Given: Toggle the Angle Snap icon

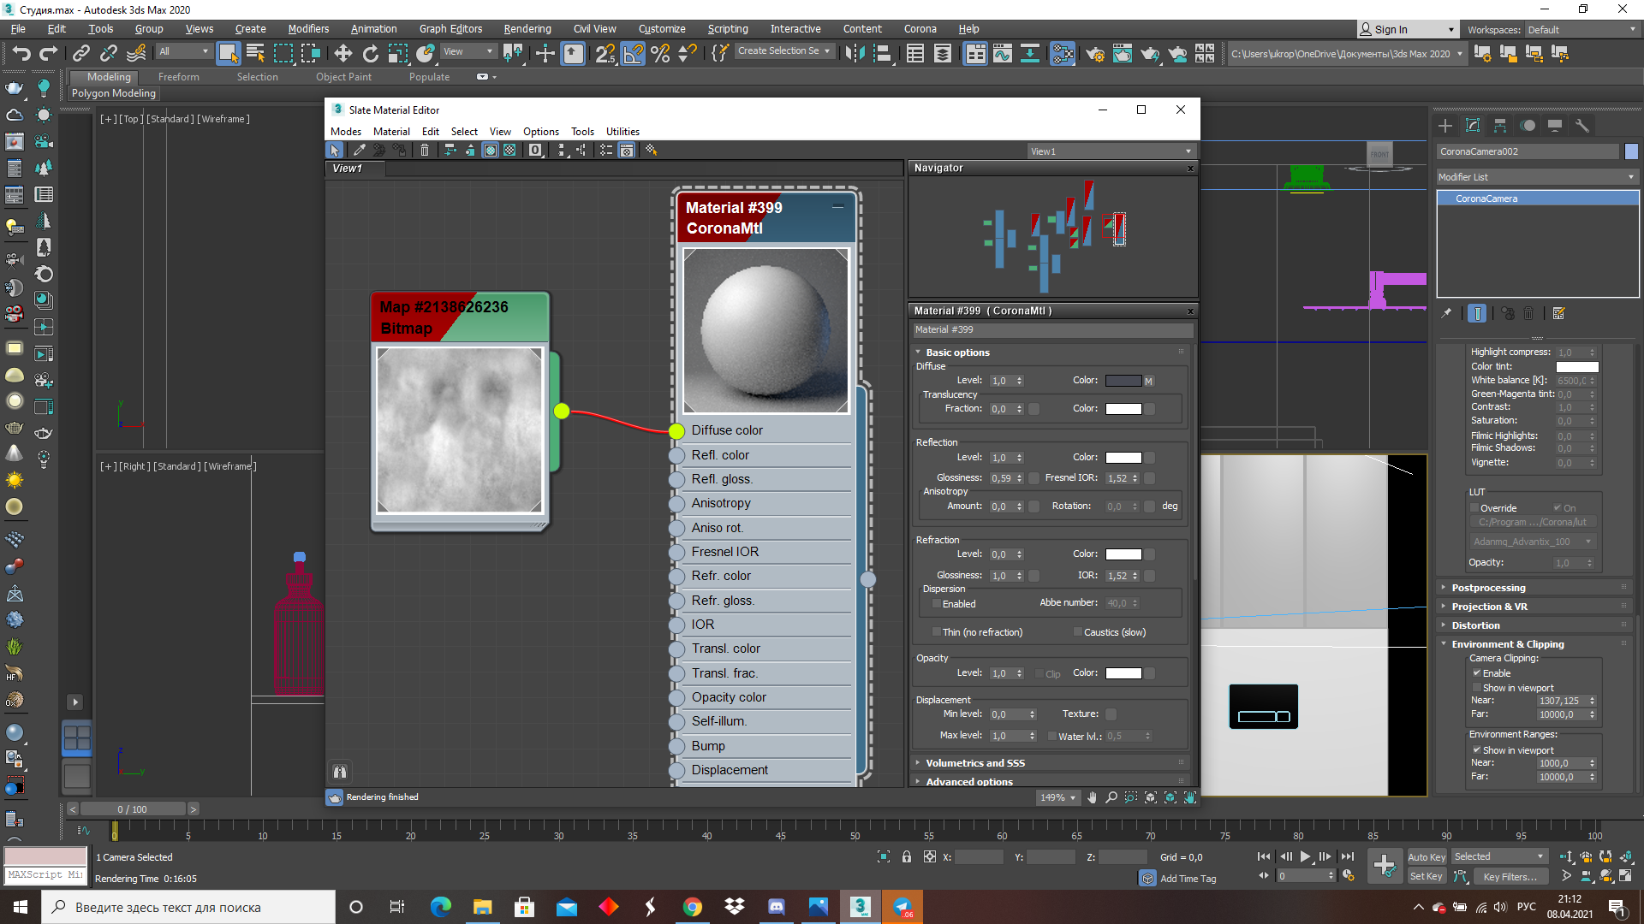Looking at the screenshot, I should [x=633, y=53].
